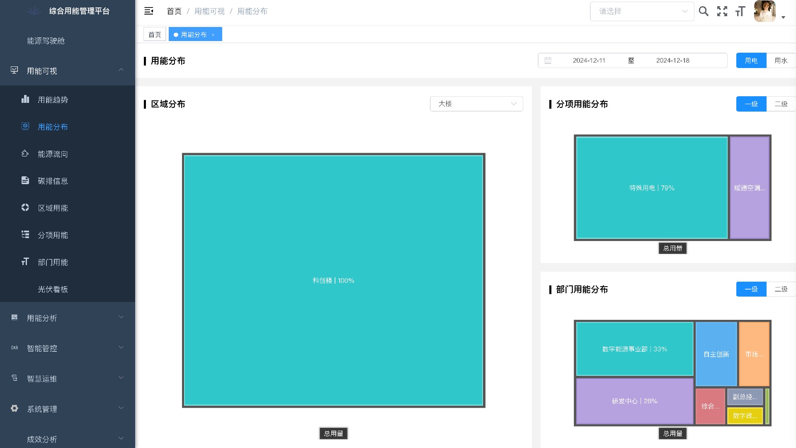Toggle fullscreen mode icon
Screen dimensions: 796x448
click(x=722, y=11)
